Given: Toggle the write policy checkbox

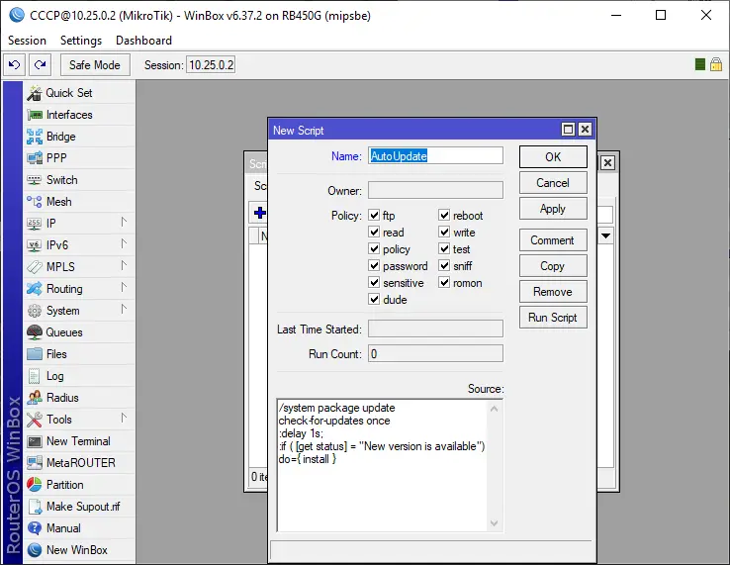Looking at the screenshot, I should click(x=444, y=232).
